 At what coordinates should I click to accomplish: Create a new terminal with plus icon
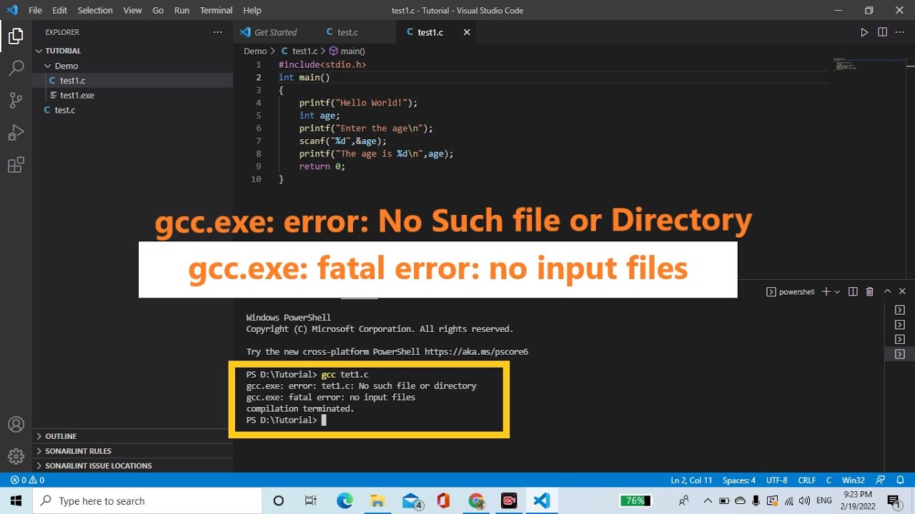pos(826,291)
